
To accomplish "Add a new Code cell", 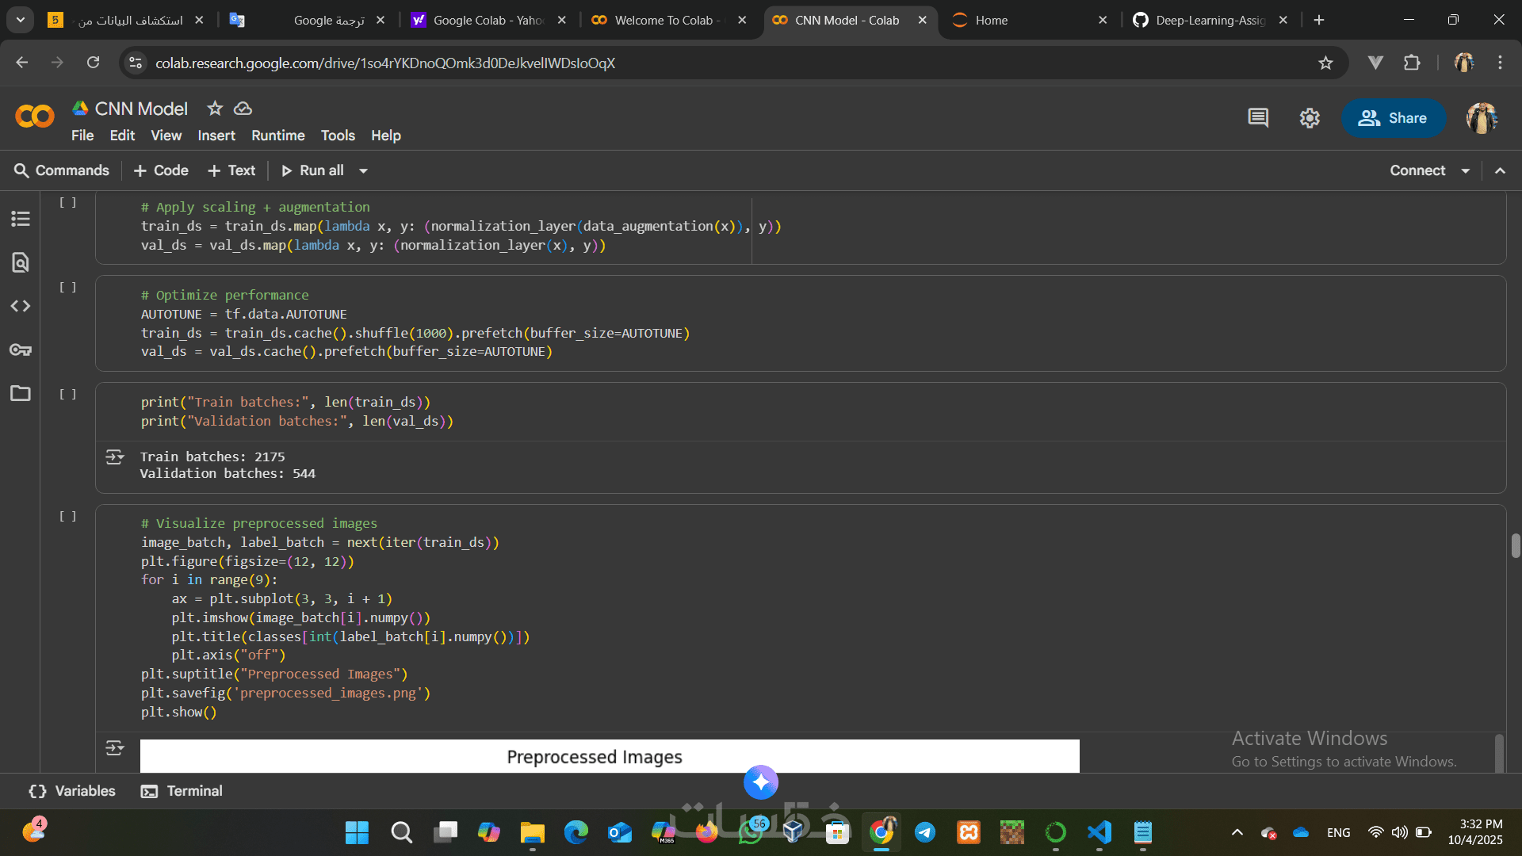I will (161, 170).
